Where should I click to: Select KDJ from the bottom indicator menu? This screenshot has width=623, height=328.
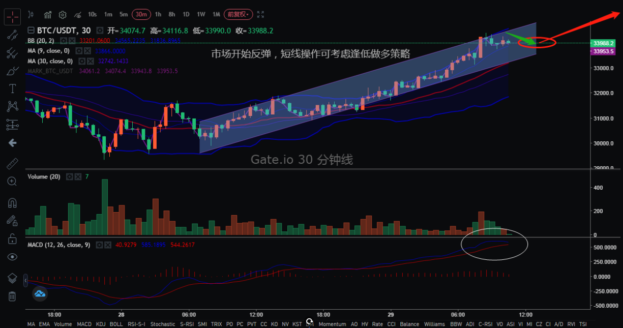[100, 324]
